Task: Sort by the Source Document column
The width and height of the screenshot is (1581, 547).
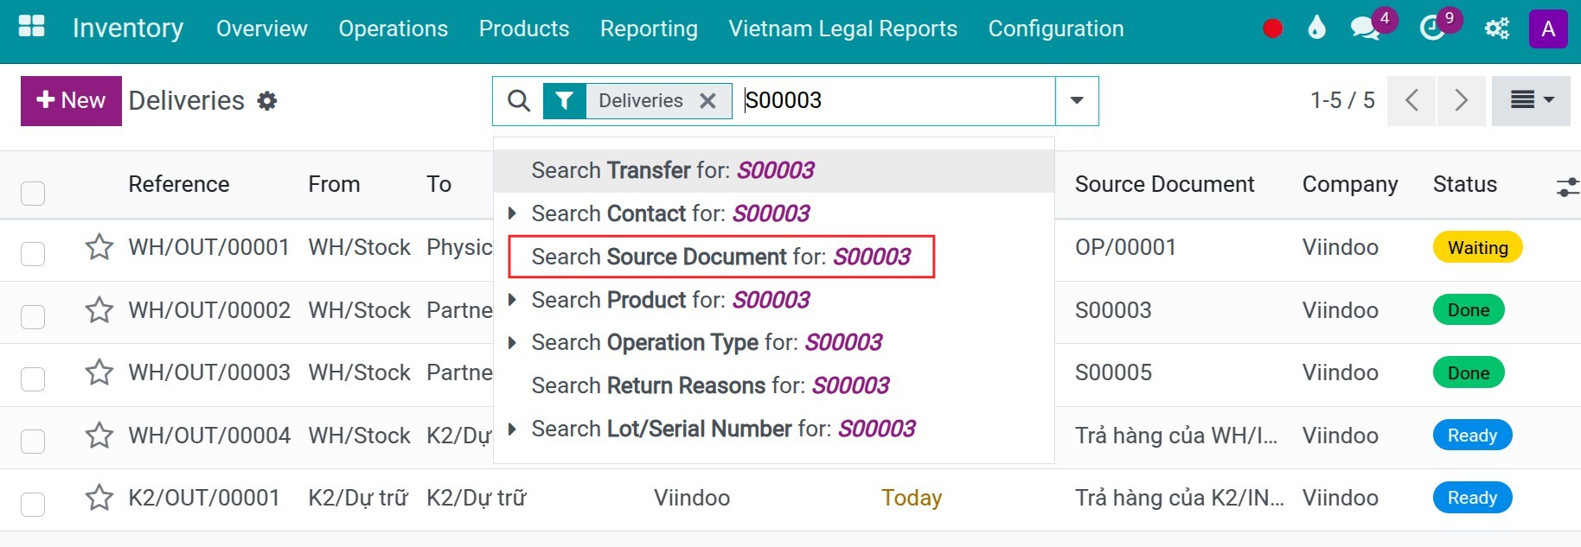Action: 1164,184
